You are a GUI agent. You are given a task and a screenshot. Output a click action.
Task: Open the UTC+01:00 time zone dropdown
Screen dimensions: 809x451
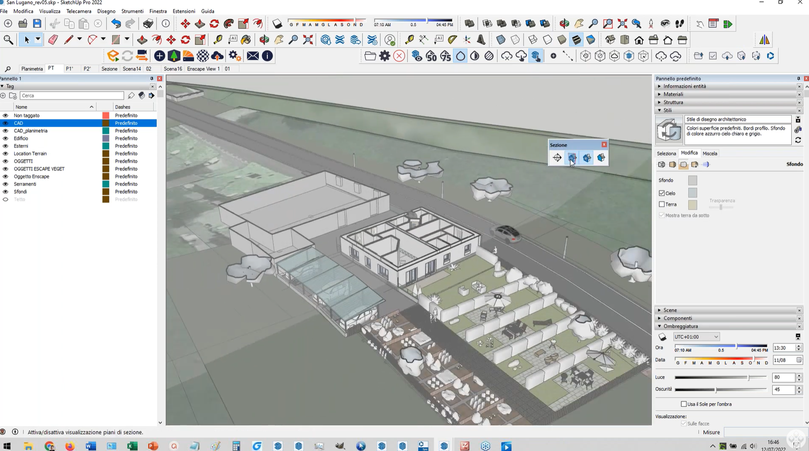coord(696,337)
